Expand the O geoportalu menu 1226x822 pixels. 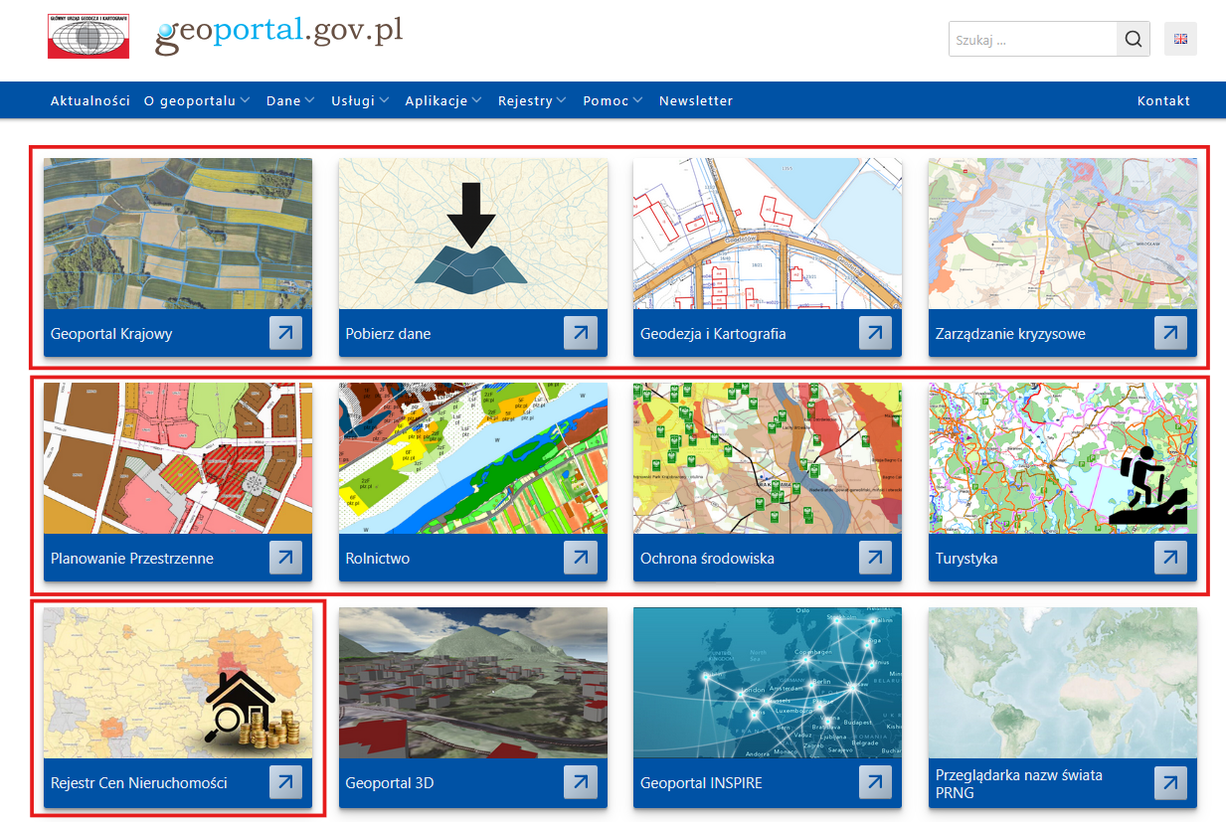point(197,100)
